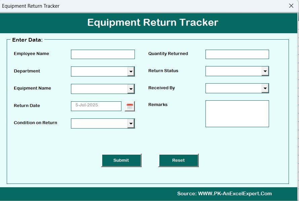Click the Submit button
Viewport: 299px width, 201px height.
pos(121,160)
